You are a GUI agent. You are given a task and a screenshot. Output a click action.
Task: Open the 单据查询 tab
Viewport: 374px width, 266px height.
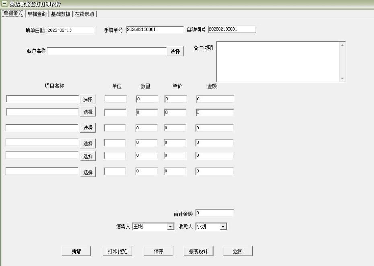click(x=37, y=14)
